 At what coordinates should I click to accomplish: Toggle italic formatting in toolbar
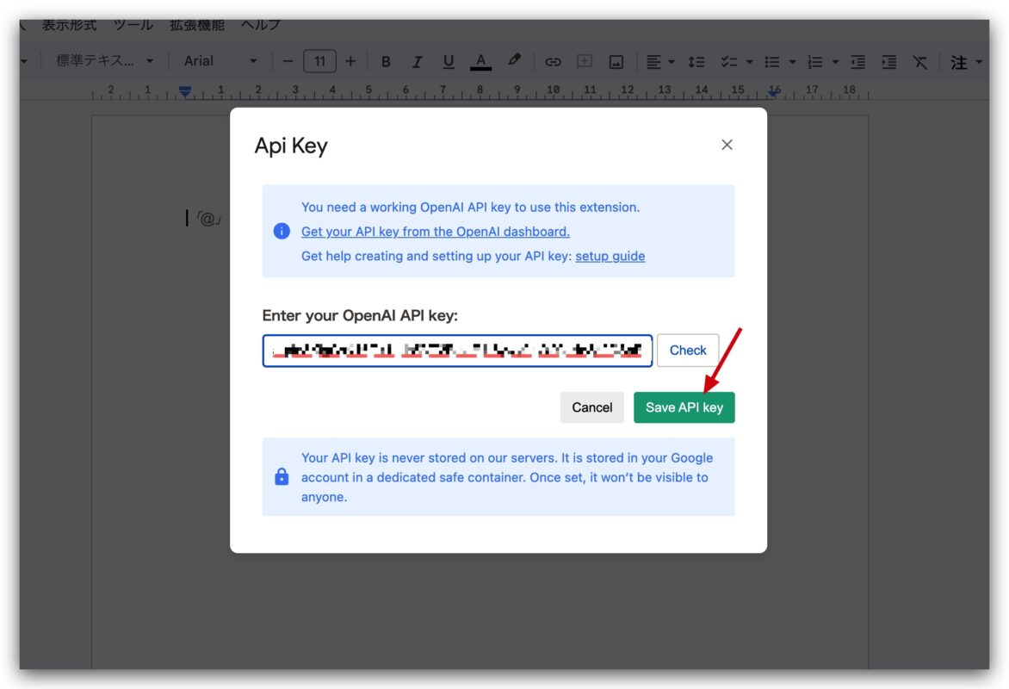click(x=417, y=62)
